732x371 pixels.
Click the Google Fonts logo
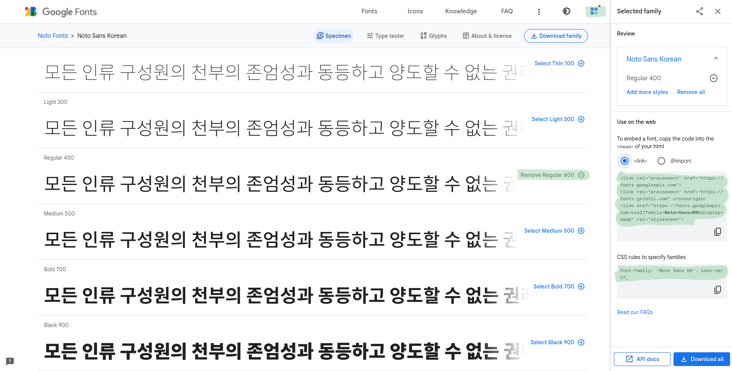coord(61,12)
